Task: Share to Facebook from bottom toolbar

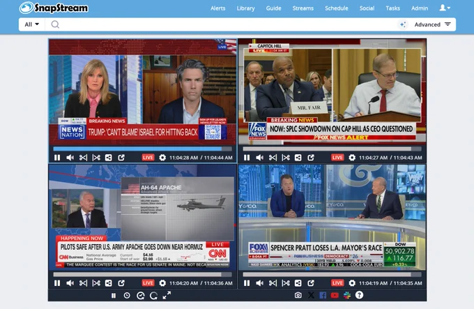Action: click(x=323, y=295)
